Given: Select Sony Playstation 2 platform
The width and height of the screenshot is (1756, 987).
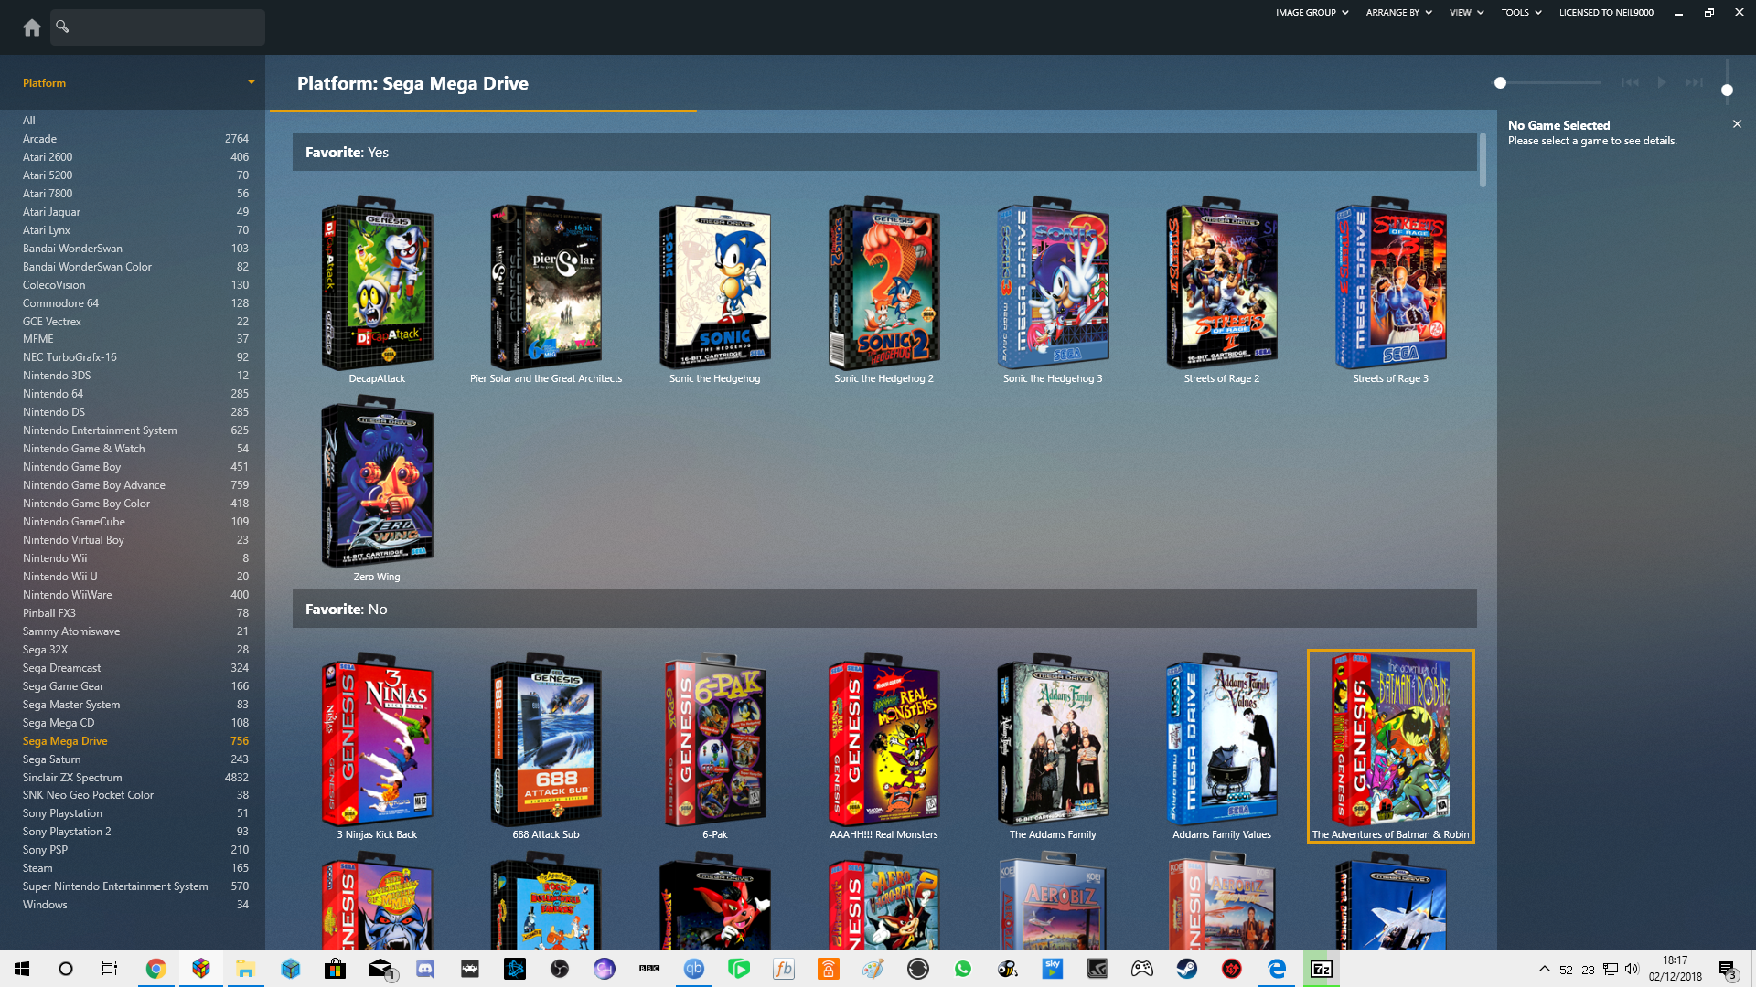Looking at the screenshot, I should click(x=135, y=832).
